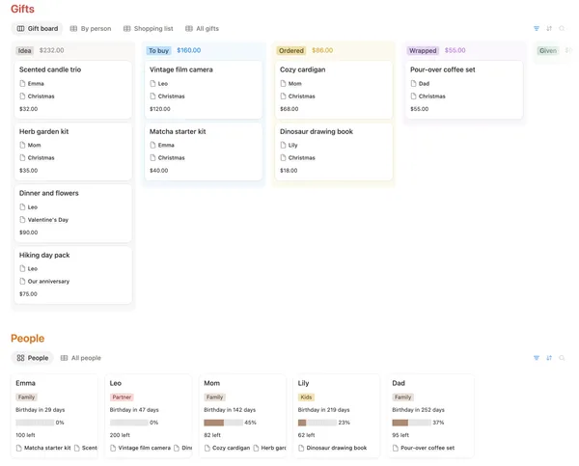Image resolution: width=579 pixels, height=466 pixels.
Task: Click the $160.00 To buy total
Action: click(189, 50)
